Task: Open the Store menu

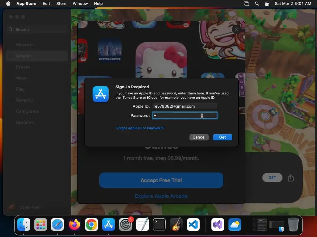Action: 61,3
